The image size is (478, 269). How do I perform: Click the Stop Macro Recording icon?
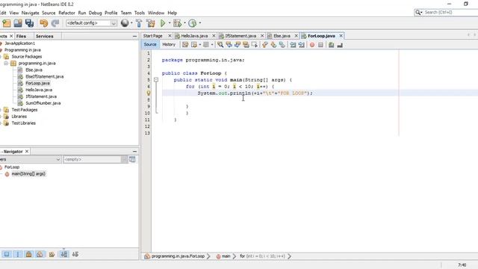pos(320,45)
